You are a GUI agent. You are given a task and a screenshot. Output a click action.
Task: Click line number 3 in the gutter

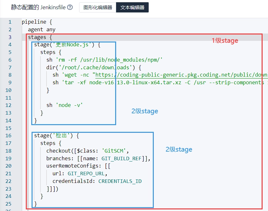[10, 37]
